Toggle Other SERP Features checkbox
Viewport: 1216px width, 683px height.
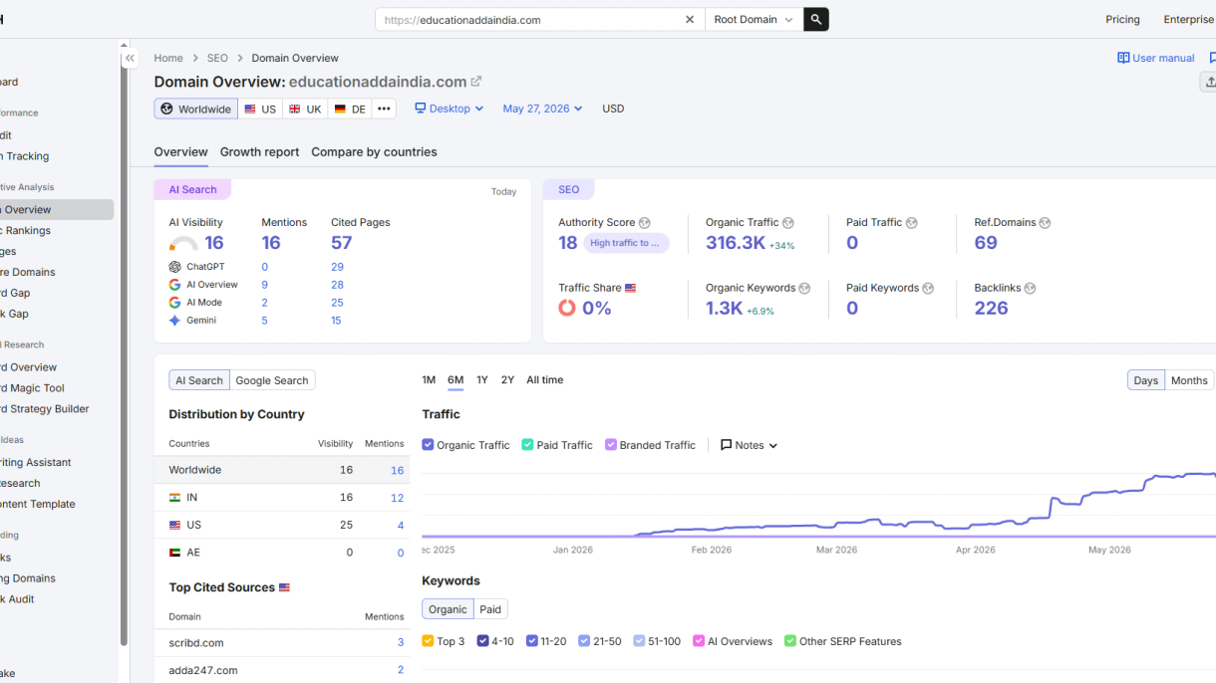[x=790, y=641]
